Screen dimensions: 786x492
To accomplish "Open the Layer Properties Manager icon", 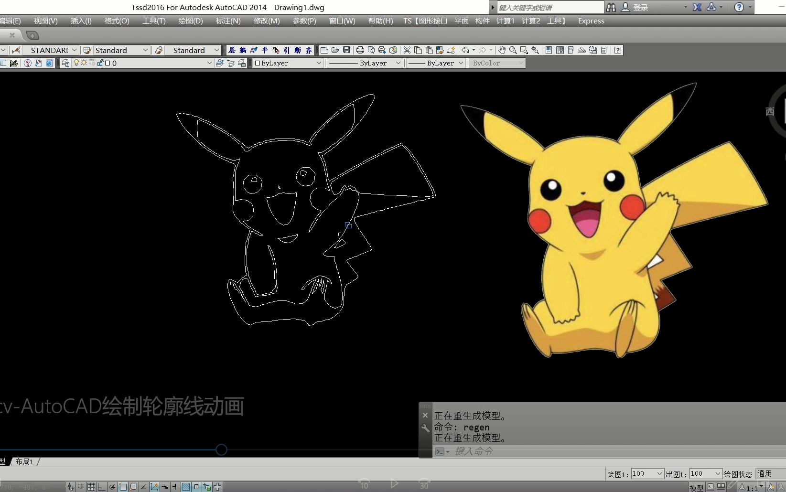I will coord(66,63).
